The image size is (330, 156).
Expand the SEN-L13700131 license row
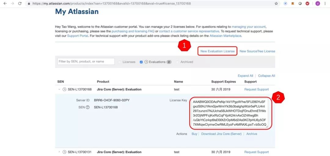pyautogui.click(x=59, y=152)
